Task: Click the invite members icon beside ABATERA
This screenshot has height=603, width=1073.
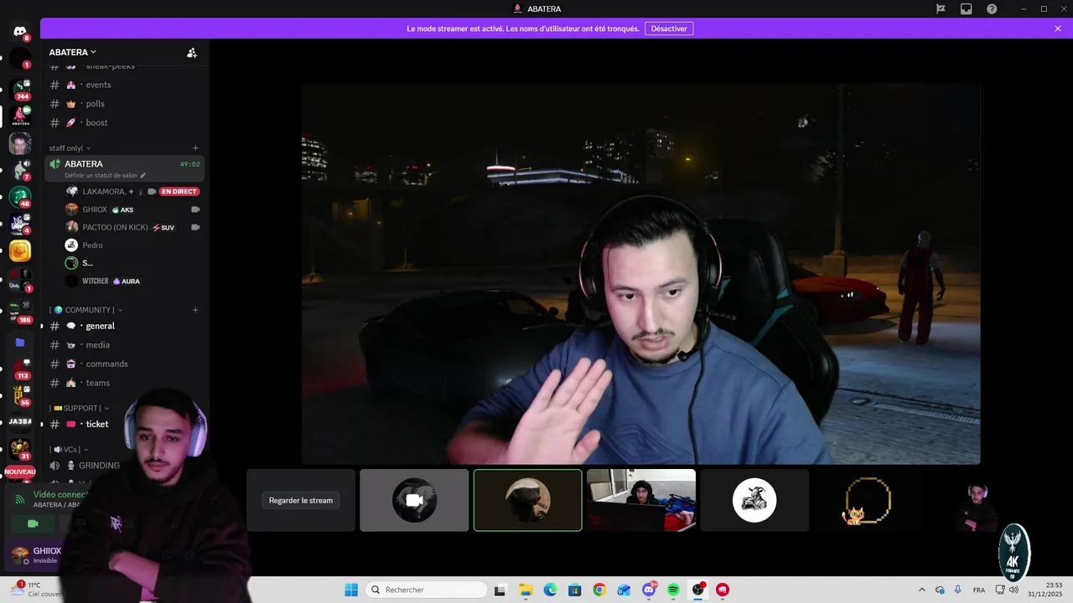Action: 192,52
